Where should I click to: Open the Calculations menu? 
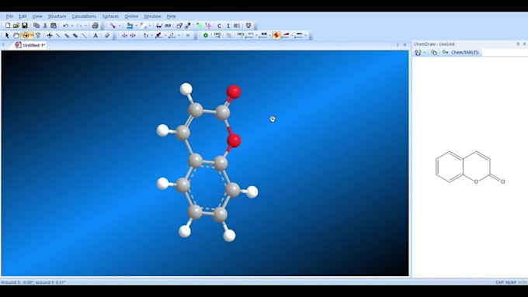[84, 16]
